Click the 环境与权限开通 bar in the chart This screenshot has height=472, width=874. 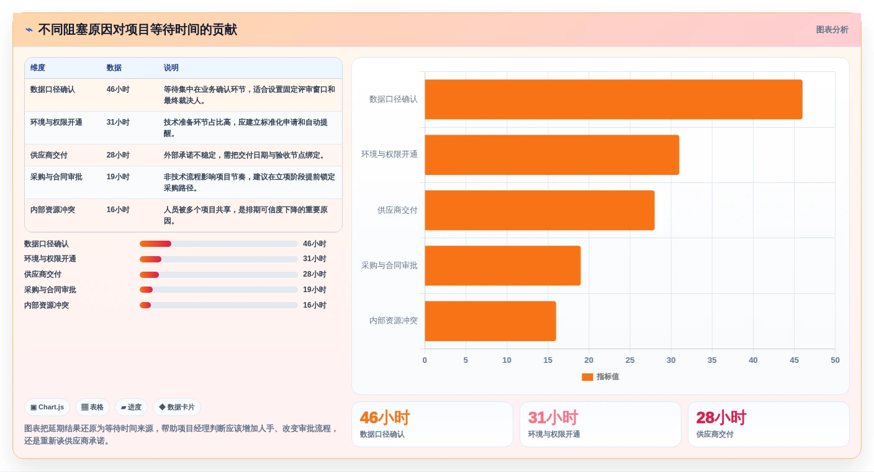[x=552, y=154]
